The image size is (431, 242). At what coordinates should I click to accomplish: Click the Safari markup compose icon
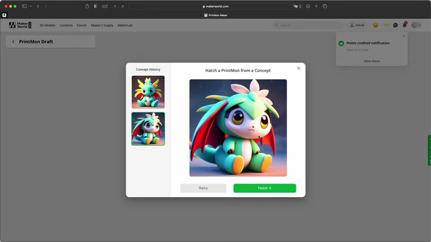[105, 7]
